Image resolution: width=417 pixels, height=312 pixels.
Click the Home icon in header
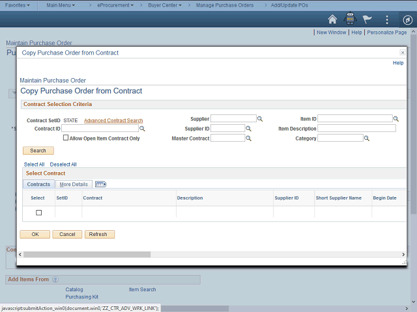332,19
